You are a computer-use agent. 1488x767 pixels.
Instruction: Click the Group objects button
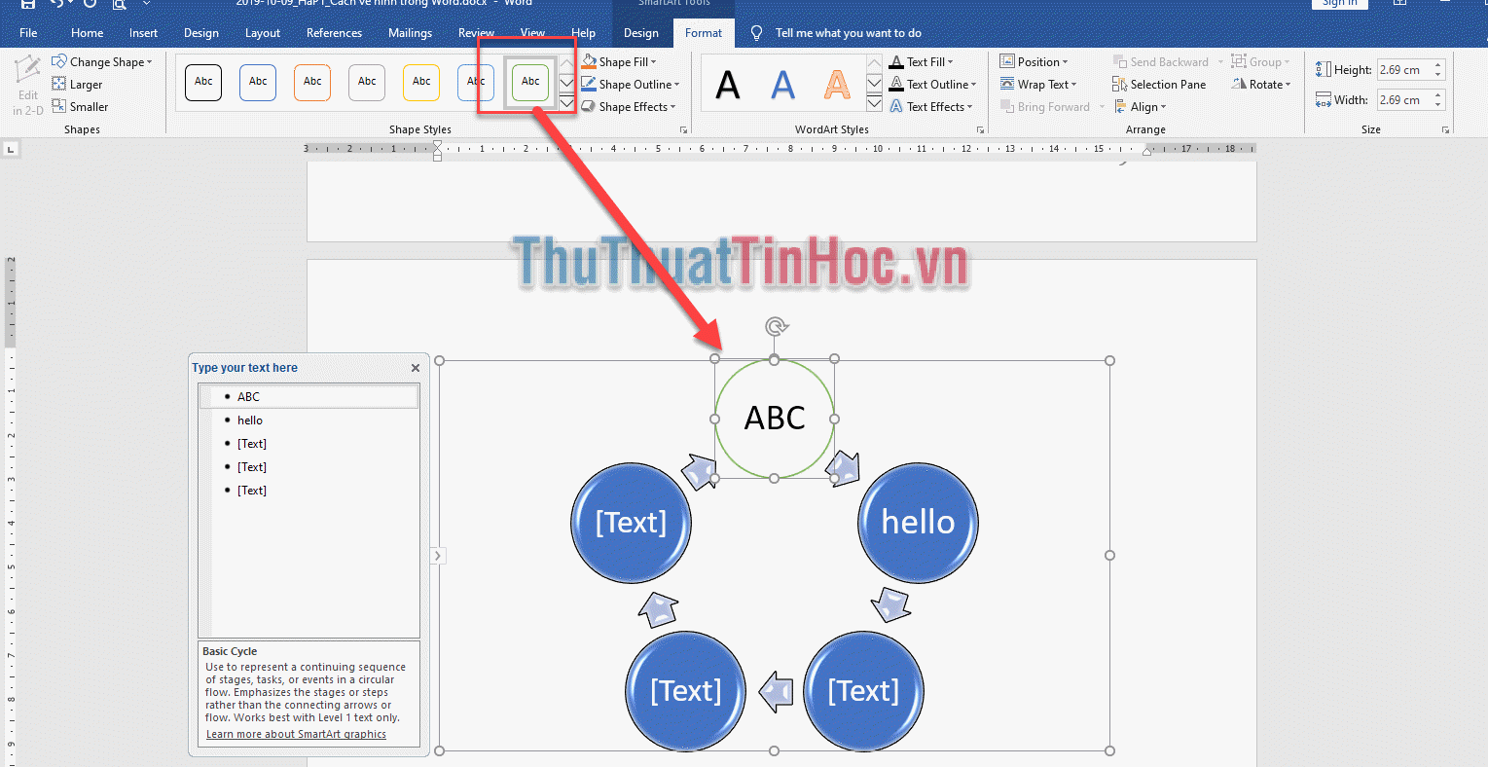[1260, 61]
